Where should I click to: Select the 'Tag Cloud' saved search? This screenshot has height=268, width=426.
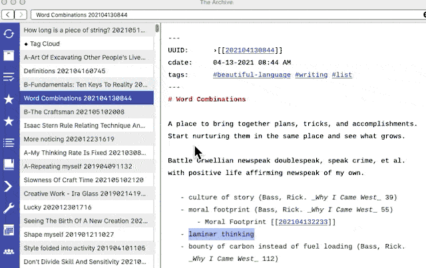point(87,43)
